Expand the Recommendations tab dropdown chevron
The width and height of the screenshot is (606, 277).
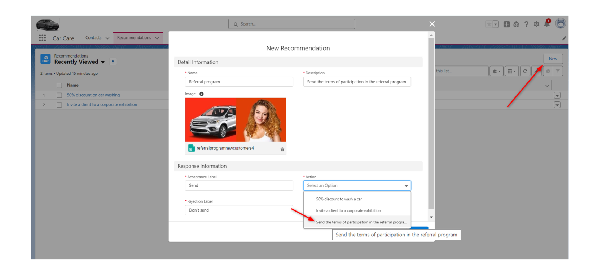tap(157, 38)
